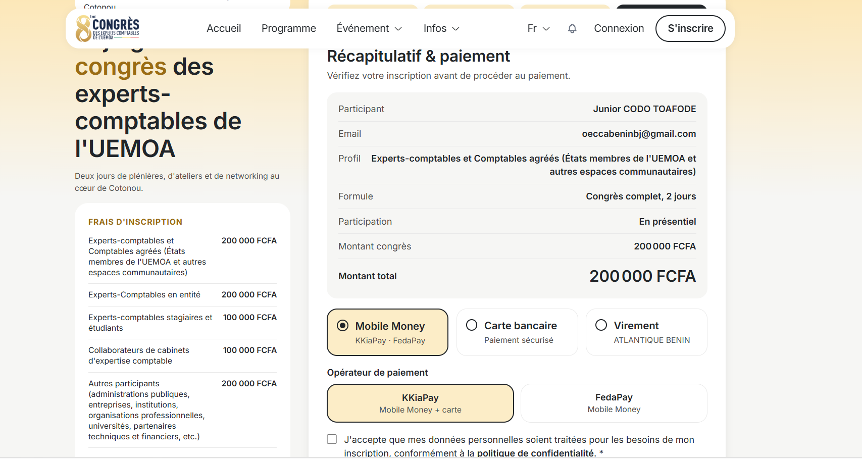Select the Mobile Money payment option

click(387, 332)
